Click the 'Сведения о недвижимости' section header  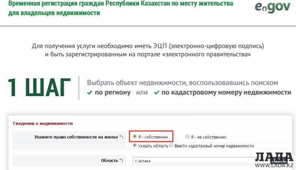coord(43,123)
